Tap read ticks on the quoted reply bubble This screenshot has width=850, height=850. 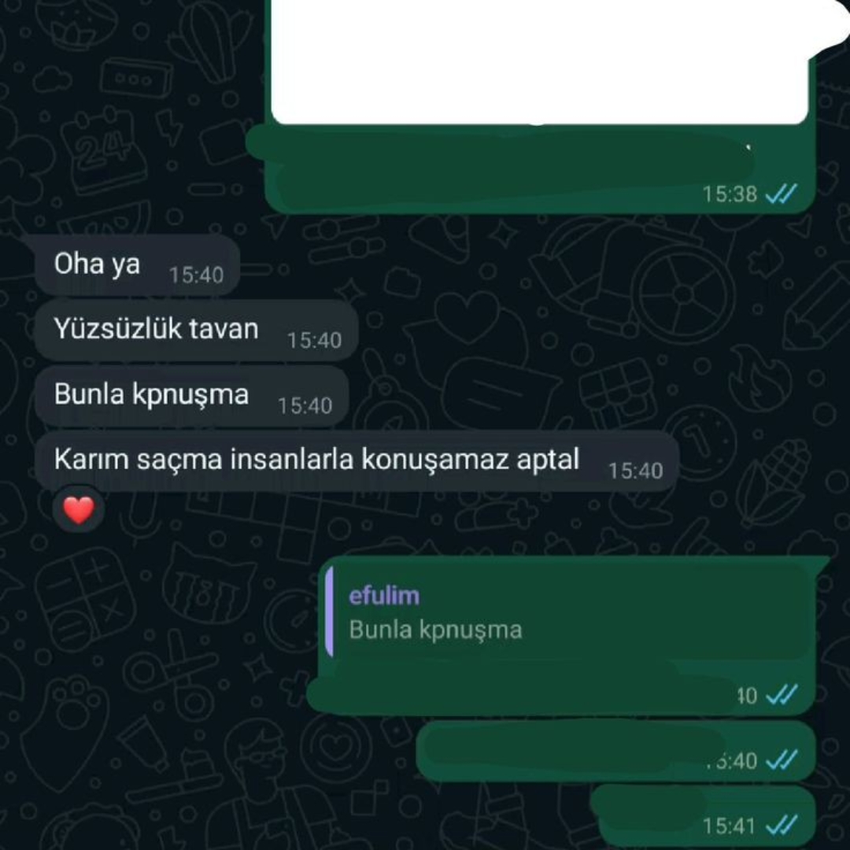click(x=782, y=694)
